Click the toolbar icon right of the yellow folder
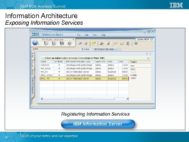 (102, 43)
